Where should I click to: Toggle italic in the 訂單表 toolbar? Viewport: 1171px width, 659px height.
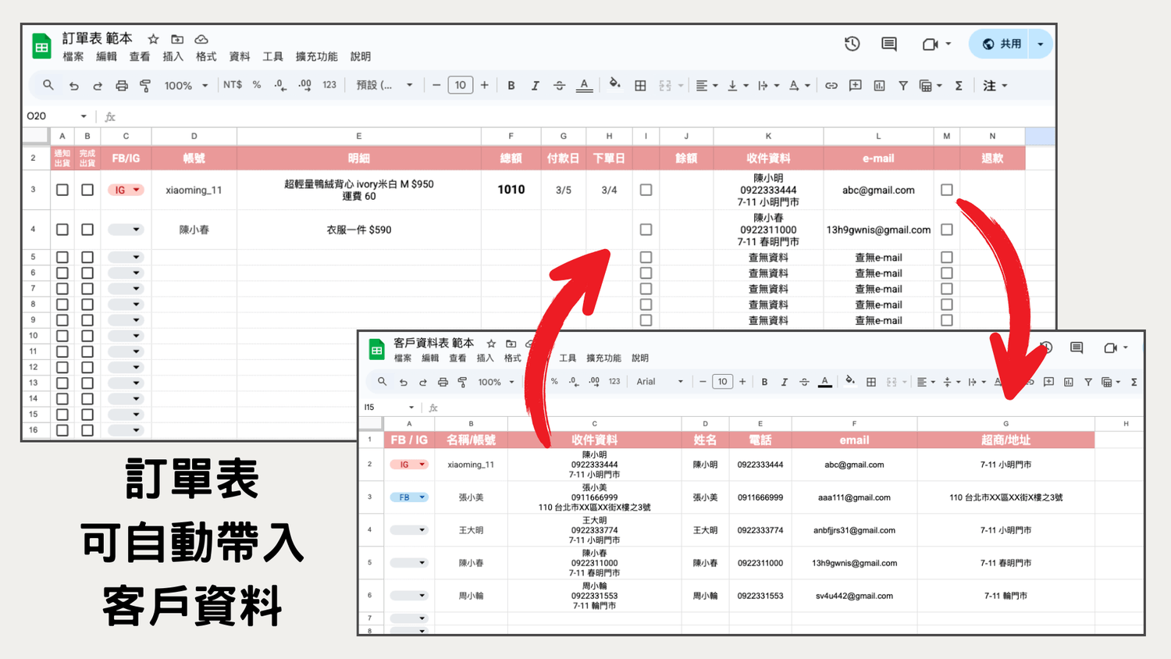[x=535, y=86]
